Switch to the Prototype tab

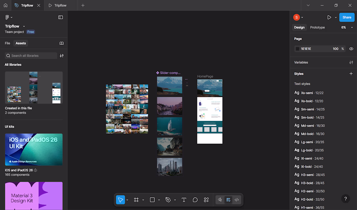tap(317, 27)
